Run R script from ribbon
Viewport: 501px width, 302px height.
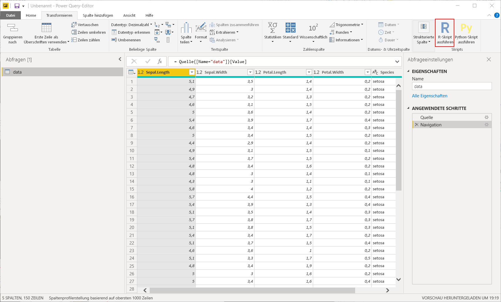tap(445, 33)
